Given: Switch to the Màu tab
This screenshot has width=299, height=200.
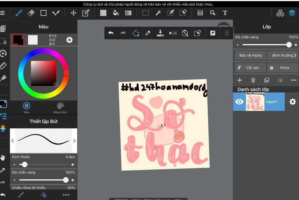Looking at the screenshot, I should point(27,108).
